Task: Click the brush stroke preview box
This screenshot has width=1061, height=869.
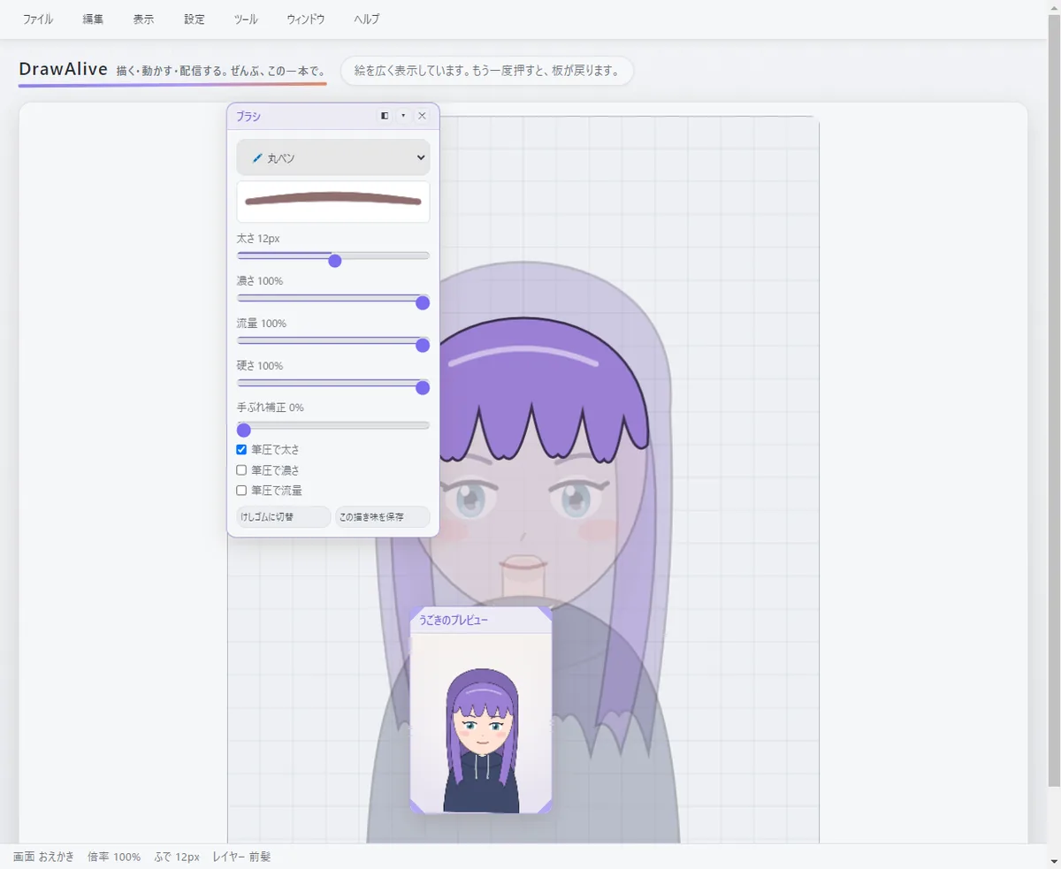Action: tap(333, 202)
